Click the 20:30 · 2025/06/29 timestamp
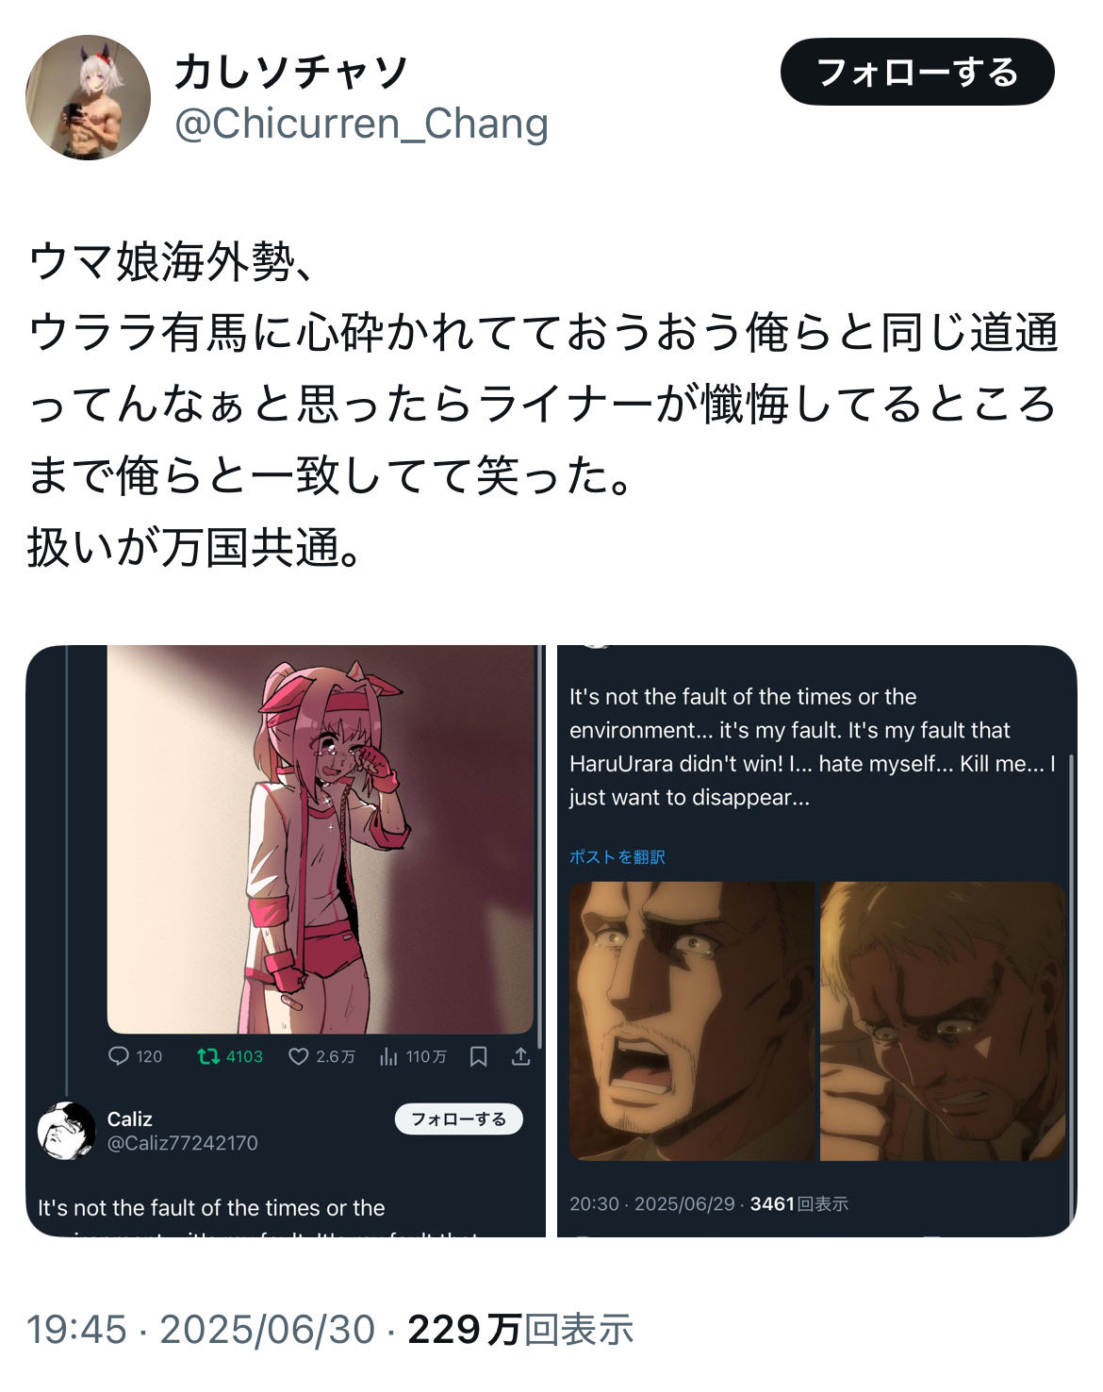This screenshot has height=1392, width=1103. [652, 1203]
